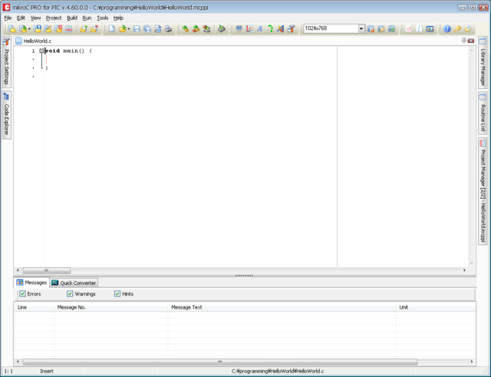Open the File menu
Viewport: 491px width, 377px height.
(x=8, y=18)
